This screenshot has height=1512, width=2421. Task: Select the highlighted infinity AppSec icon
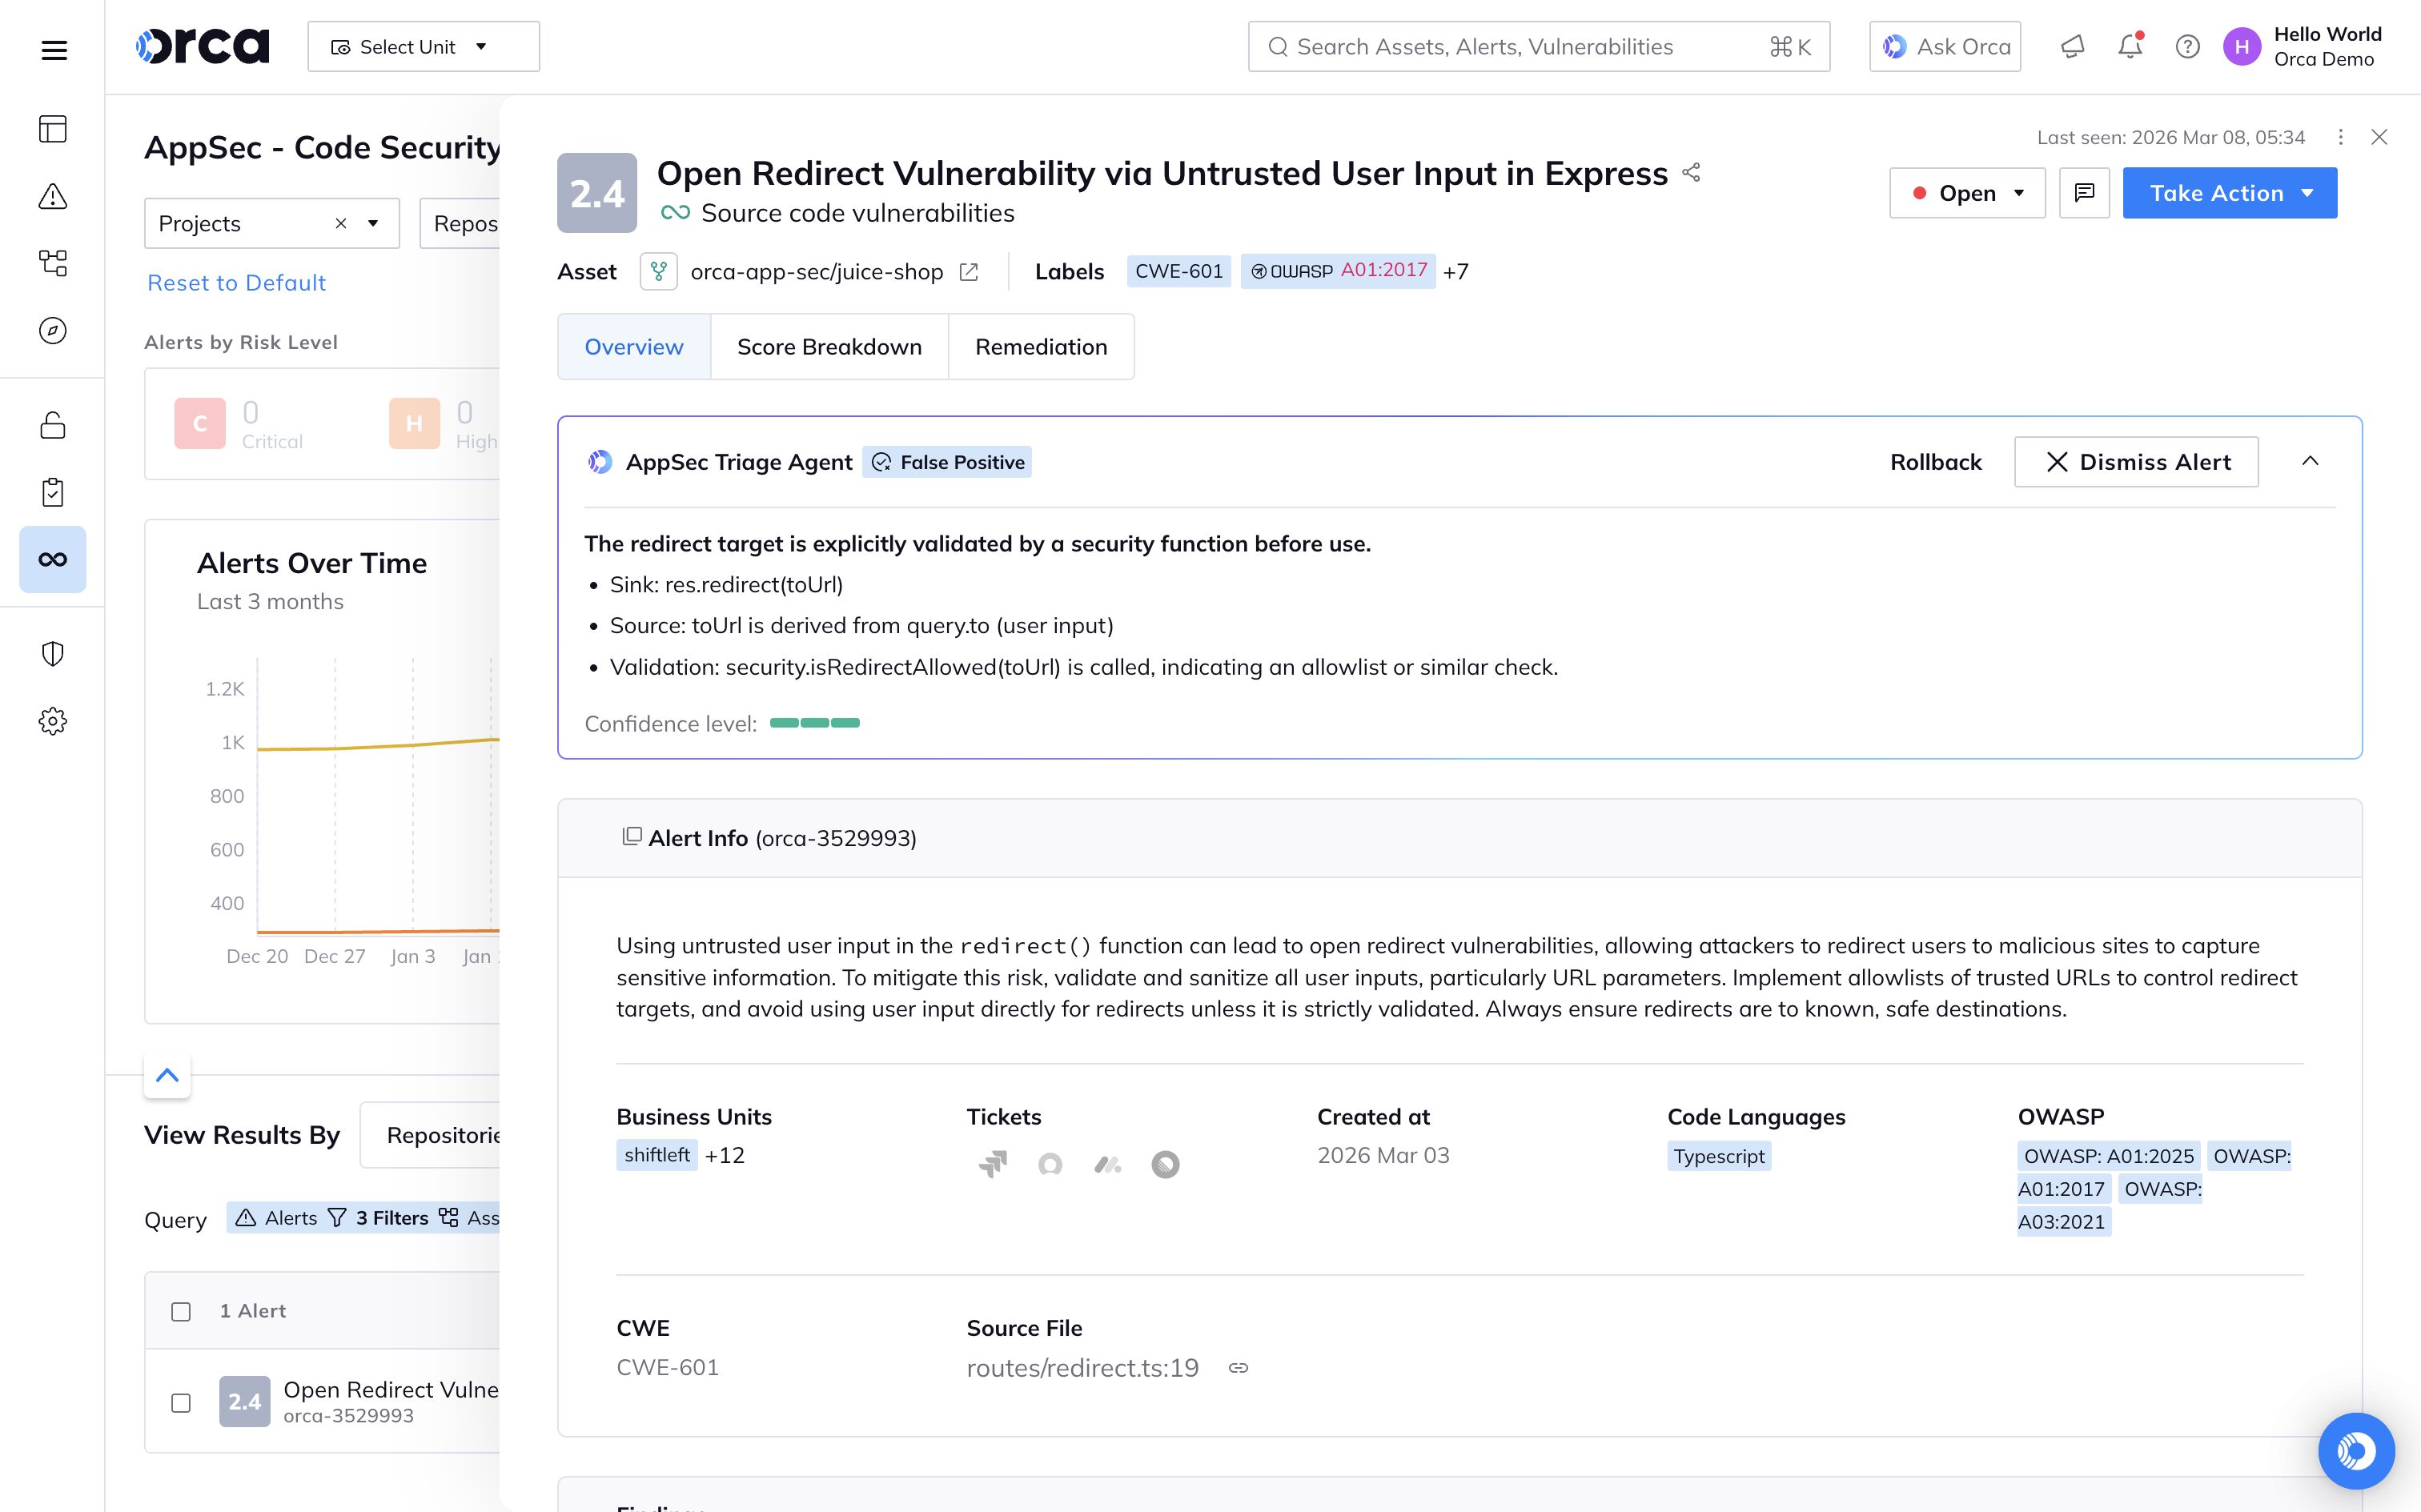52,559
